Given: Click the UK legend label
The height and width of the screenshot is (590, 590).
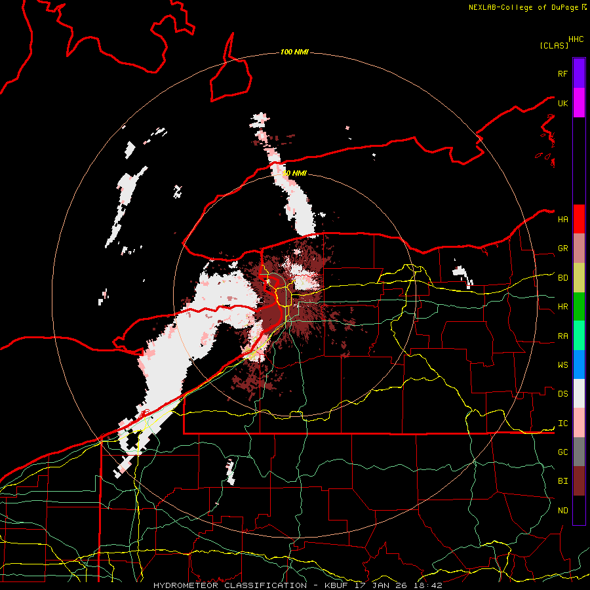Looking at the screenshot, I should pos(562,104).
